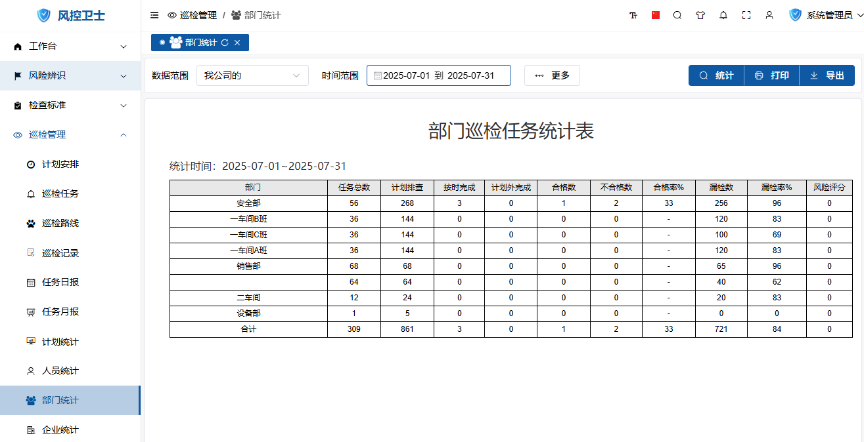Open the notification bell icon

(x=723, y=15)
